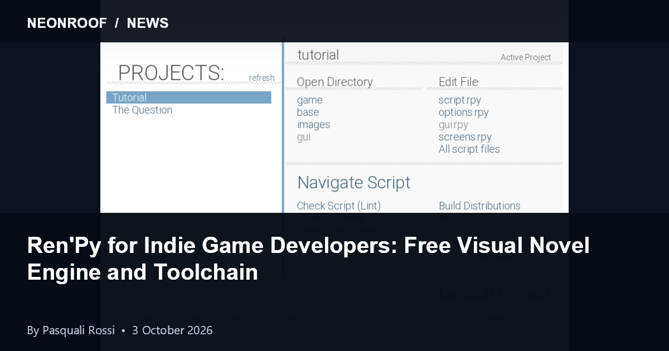Click the NEONROOF site name
669x351 pixels.
click(x=67, y=23)
